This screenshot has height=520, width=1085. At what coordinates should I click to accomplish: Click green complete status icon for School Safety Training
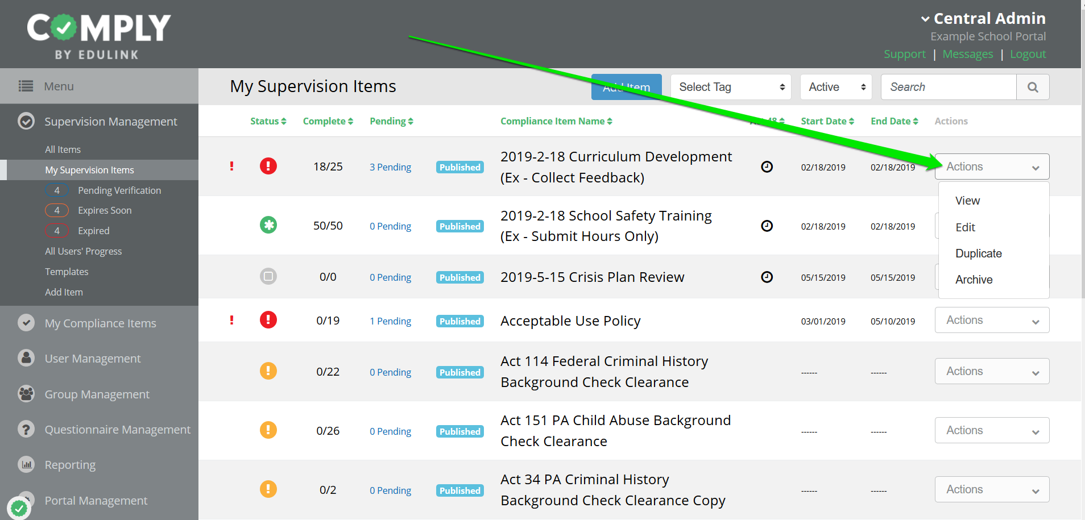click(268, 225)
